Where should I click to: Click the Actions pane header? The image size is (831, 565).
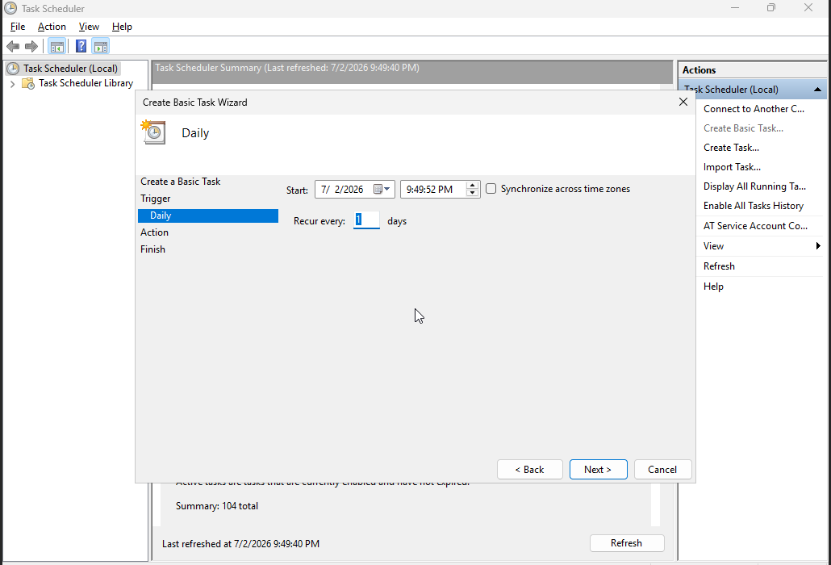pos(752,70)
